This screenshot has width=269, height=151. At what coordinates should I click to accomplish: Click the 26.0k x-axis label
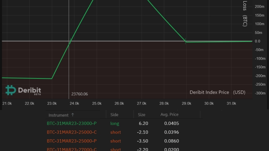pyautogui.click(x=119, y=104)
